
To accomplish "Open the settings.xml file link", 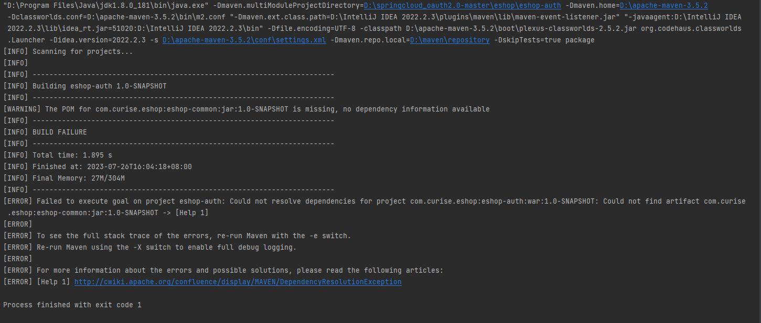I will point(244,40).
